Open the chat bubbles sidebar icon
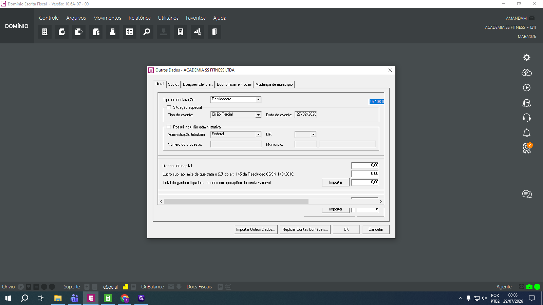 (x=527, y=194)
